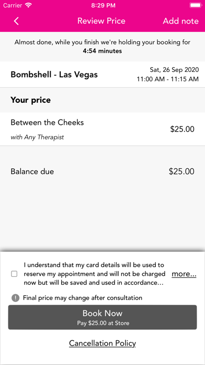Expand terms with the more... link
The image size is (205, 365).
coord(184,274)
